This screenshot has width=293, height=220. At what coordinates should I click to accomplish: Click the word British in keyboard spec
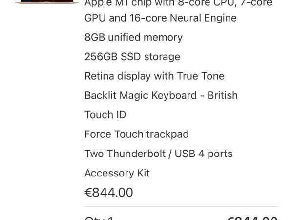[222, 95]
